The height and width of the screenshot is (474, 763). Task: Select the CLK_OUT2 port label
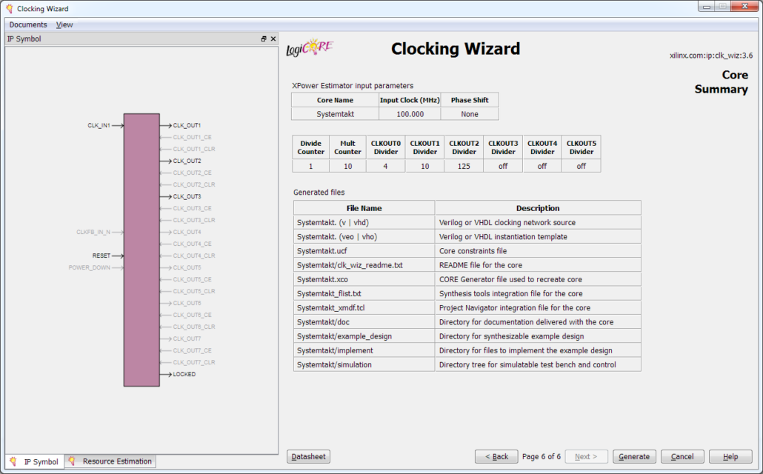tap(187, 161)
